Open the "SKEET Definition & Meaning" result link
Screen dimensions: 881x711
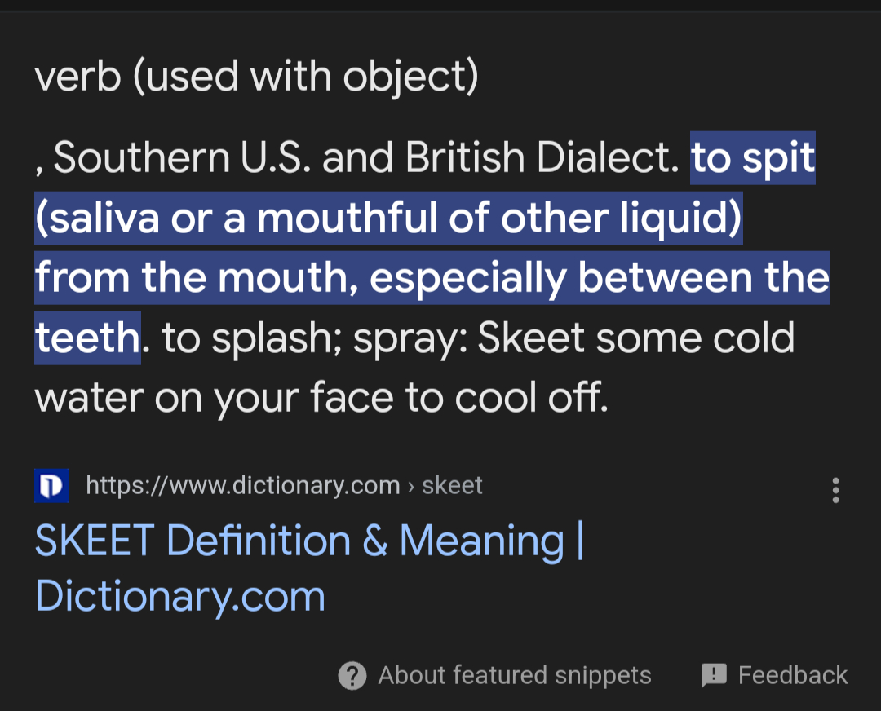point(308,541)
